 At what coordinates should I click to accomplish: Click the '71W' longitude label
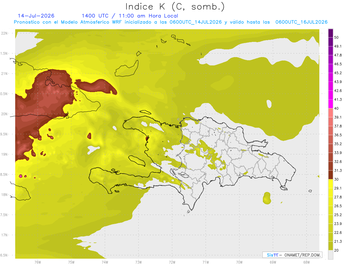206,262
